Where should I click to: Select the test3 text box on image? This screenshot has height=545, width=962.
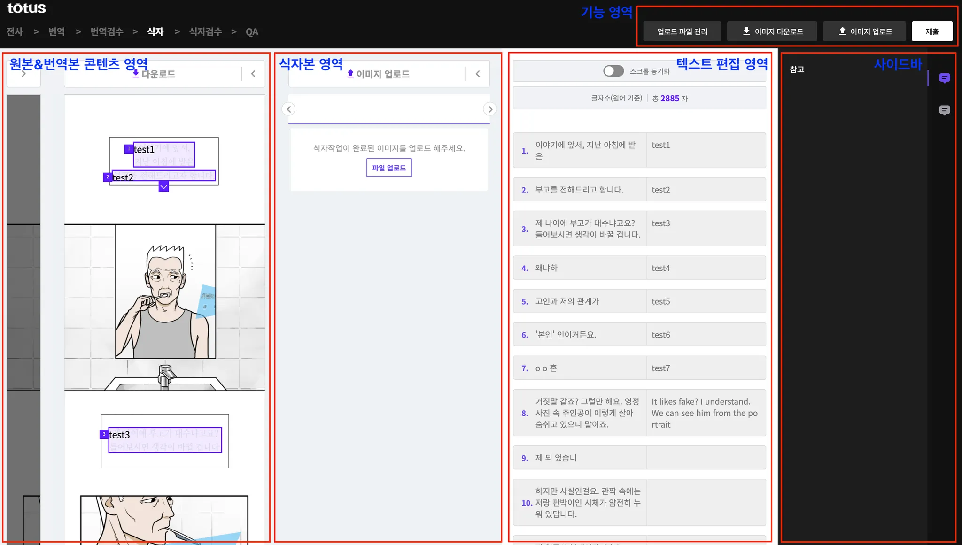click(165, 440)
